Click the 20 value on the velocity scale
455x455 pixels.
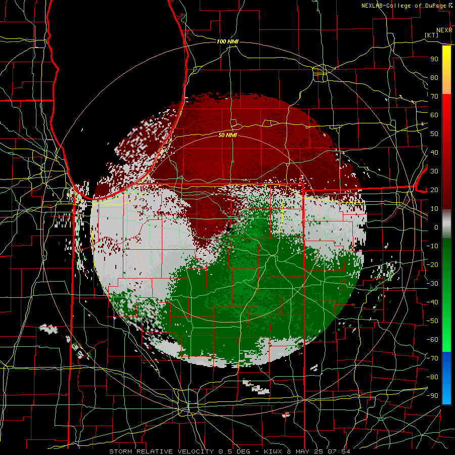434,190
